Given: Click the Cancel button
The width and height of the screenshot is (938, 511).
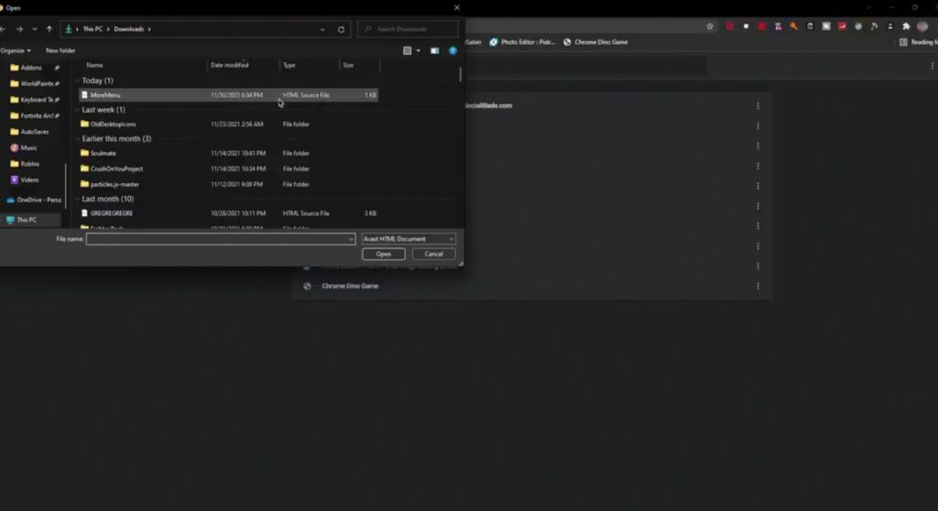Looking at the screenshot, I should click(x=433, y=255).
